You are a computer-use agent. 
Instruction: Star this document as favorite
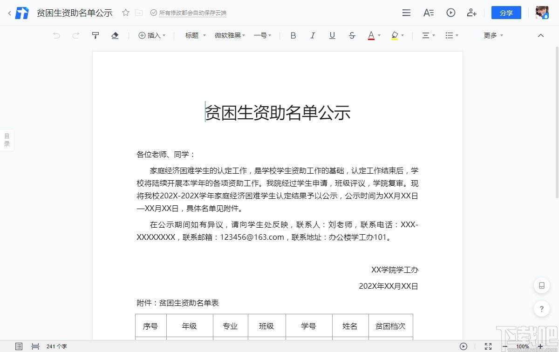pos(125,13)
